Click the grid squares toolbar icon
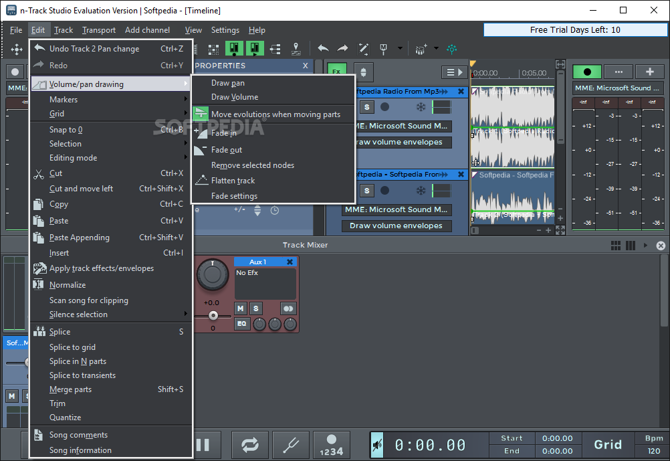This screenshot has height=461, width=670. (x=213, y=50)
